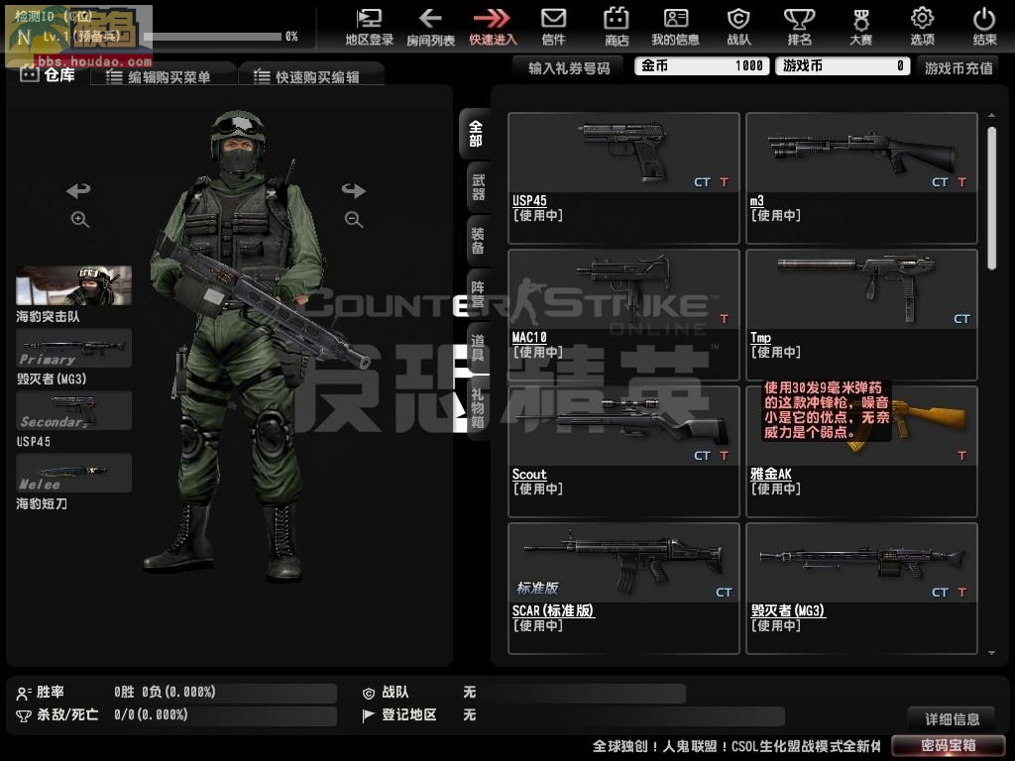1015x761 pixels.
Task: Click 游戏币 balance field showing 0
Action: [844, 66]
